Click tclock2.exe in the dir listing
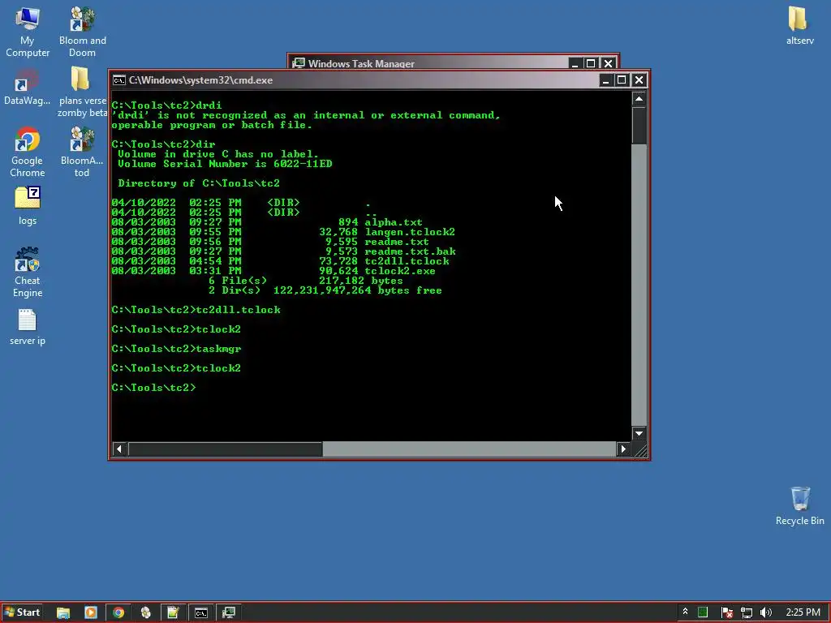This screenshot has width=831, height=623. (x=400, y=271)
